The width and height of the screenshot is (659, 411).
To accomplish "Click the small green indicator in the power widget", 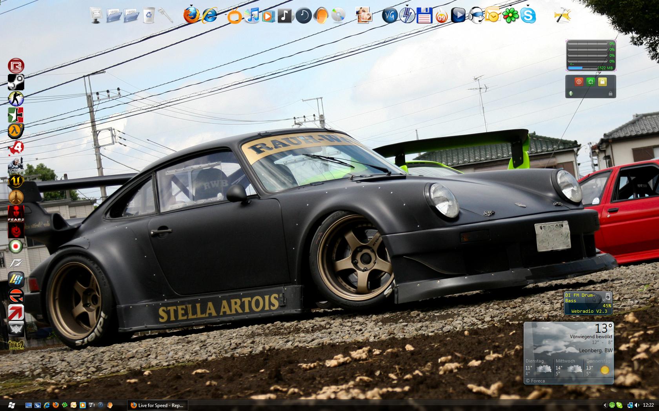I will (571, 94).
